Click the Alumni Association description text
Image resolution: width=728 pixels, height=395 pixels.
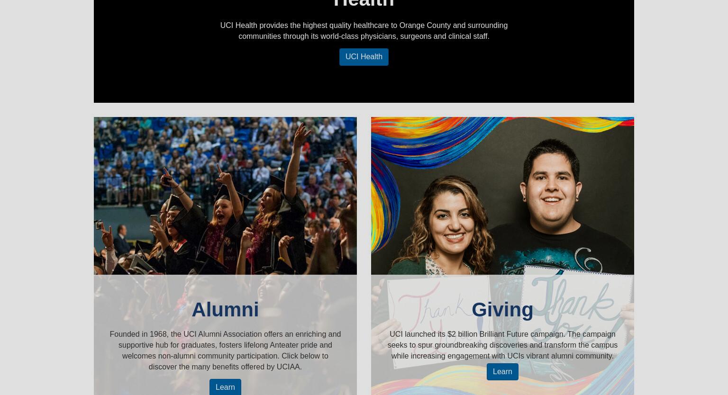225,350
